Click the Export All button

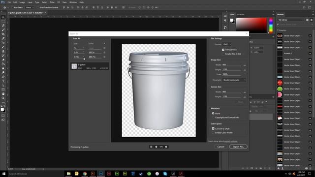(238, 147)
